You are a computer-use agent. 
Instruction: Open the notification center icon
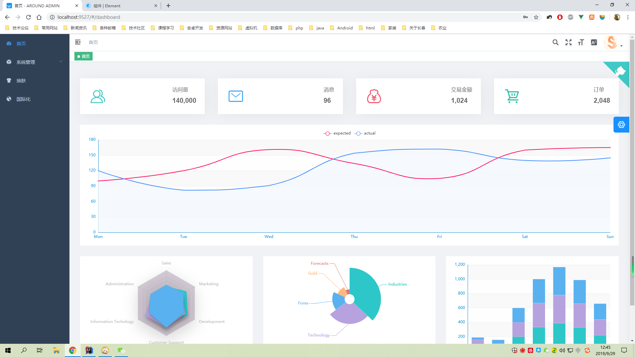[x=624, y=350]
